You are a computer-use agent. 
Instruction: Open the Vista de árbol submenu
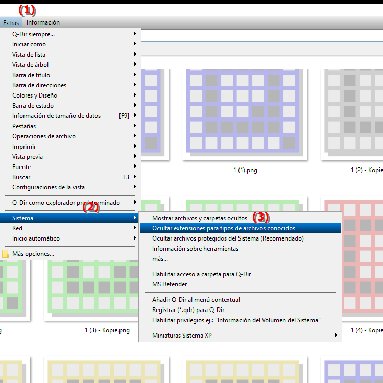(x=70, y=65)
